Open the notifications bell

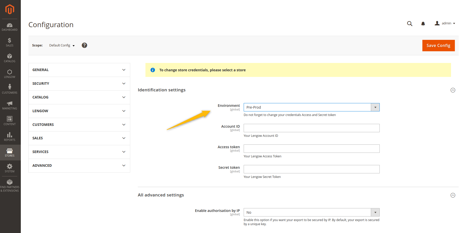click(x=423, y=24)
